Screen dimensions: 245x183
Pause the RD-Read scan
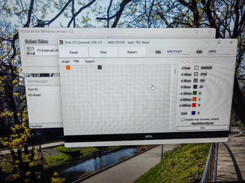click(73, 52)
